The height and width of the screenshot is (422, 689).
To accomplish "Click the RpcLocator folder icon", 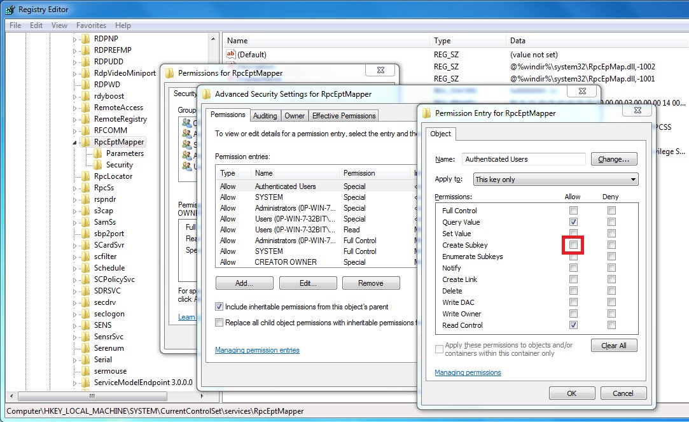I will click(86, 176).
